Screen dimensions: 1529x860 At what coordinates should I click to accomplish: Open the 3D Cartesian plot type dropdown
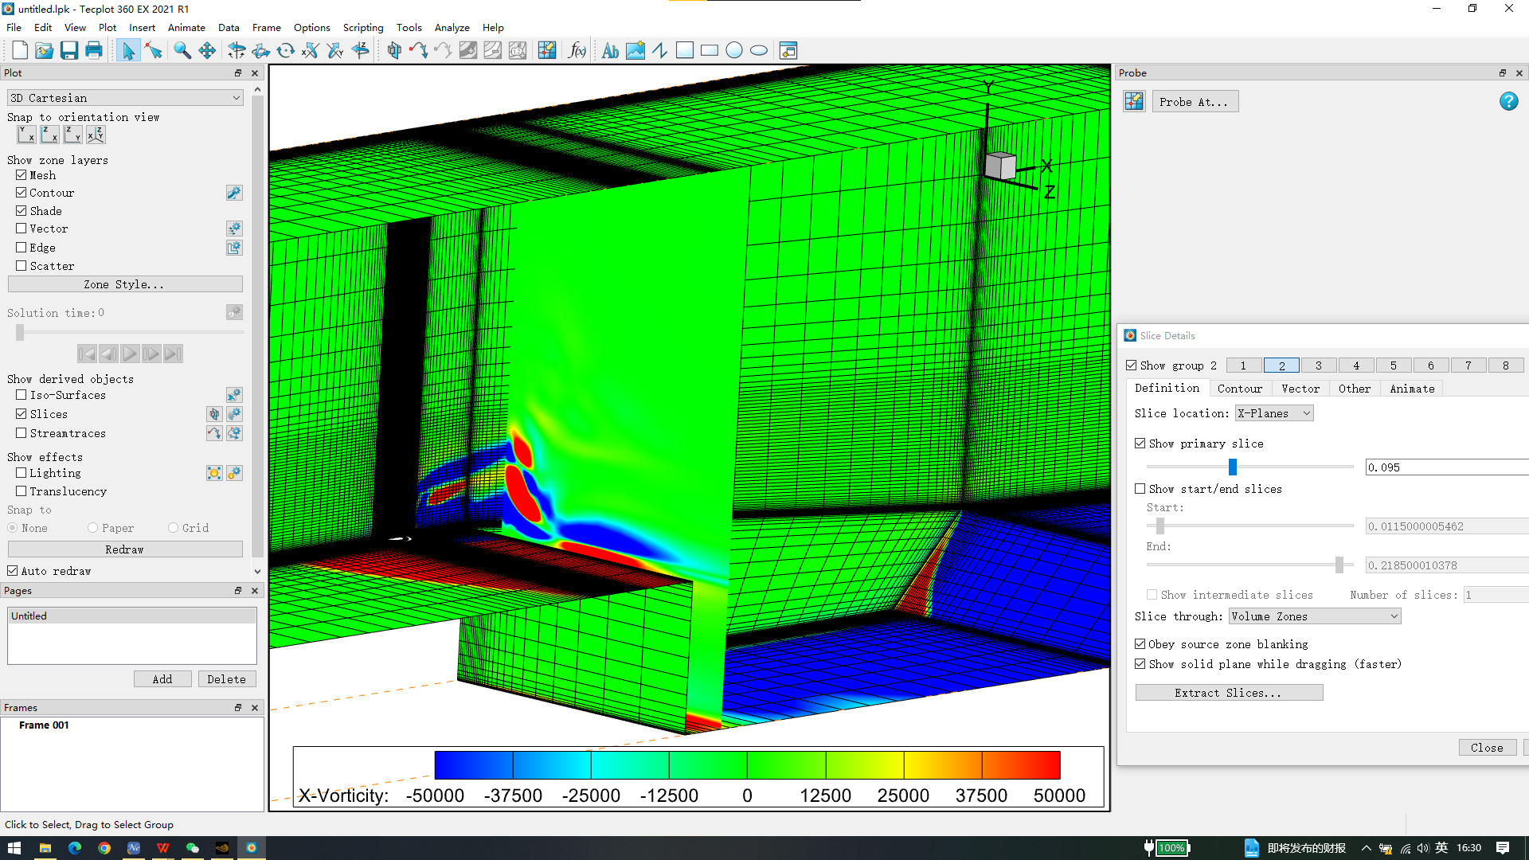[x=125, y=98]
